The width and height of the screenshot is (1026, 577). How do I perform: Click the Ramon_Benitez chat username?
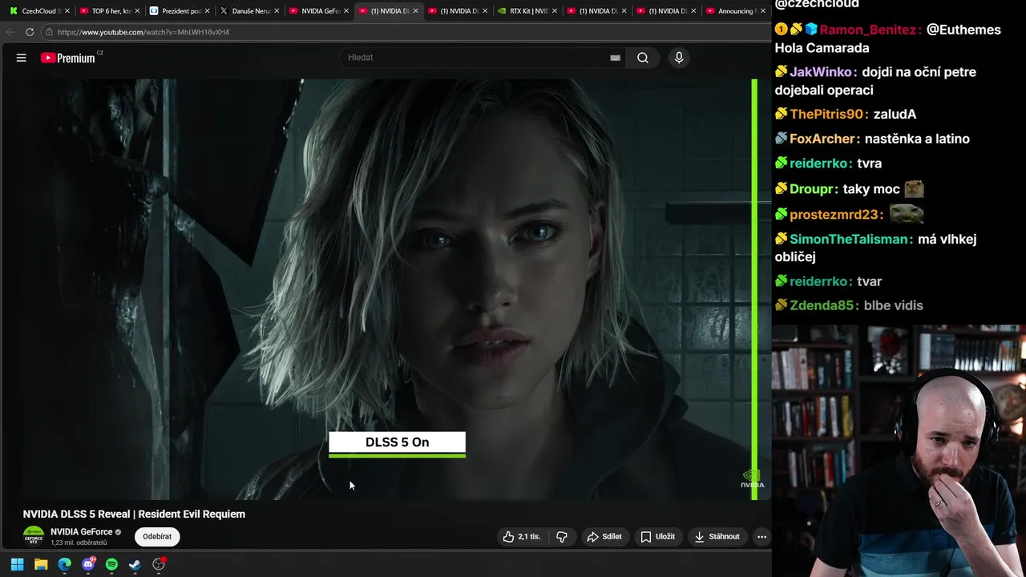click(866, 30)
